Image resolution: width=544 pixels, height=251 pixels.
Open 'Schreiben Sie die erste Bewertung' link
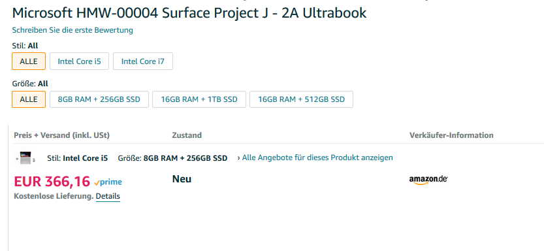(72, 30)
